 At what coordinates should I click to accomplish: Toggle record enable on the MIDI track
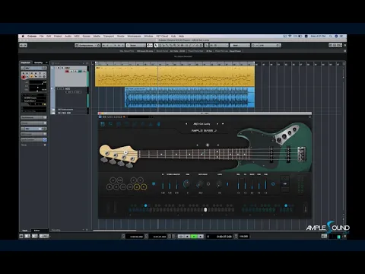[67, 72]
